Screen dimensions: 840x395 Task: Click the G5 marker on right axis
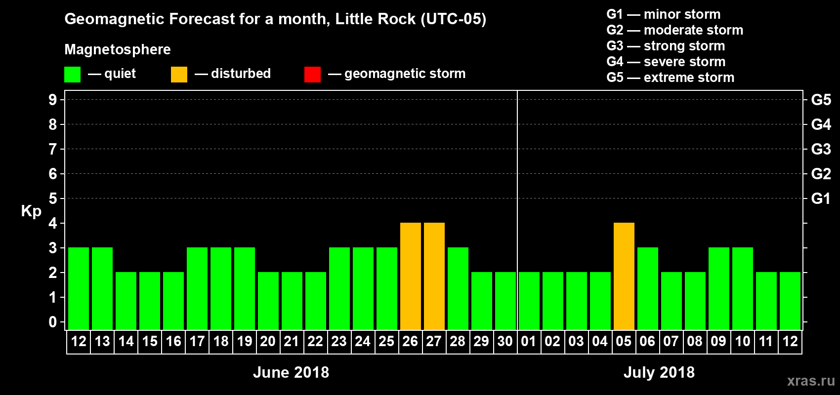[821, 100]
